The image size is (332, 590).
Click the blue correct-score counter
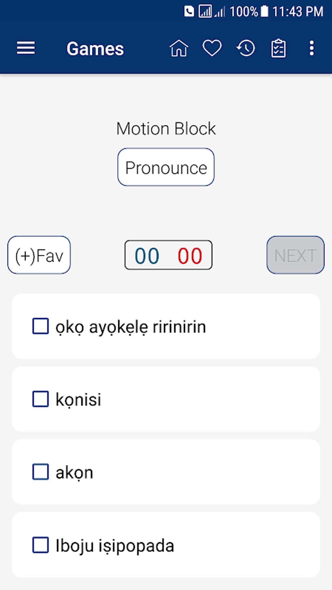tap(147, 255)
